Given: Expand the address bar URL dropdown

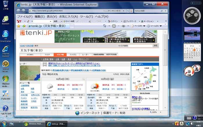Looking at the screenshot, I should pos(124,11).
